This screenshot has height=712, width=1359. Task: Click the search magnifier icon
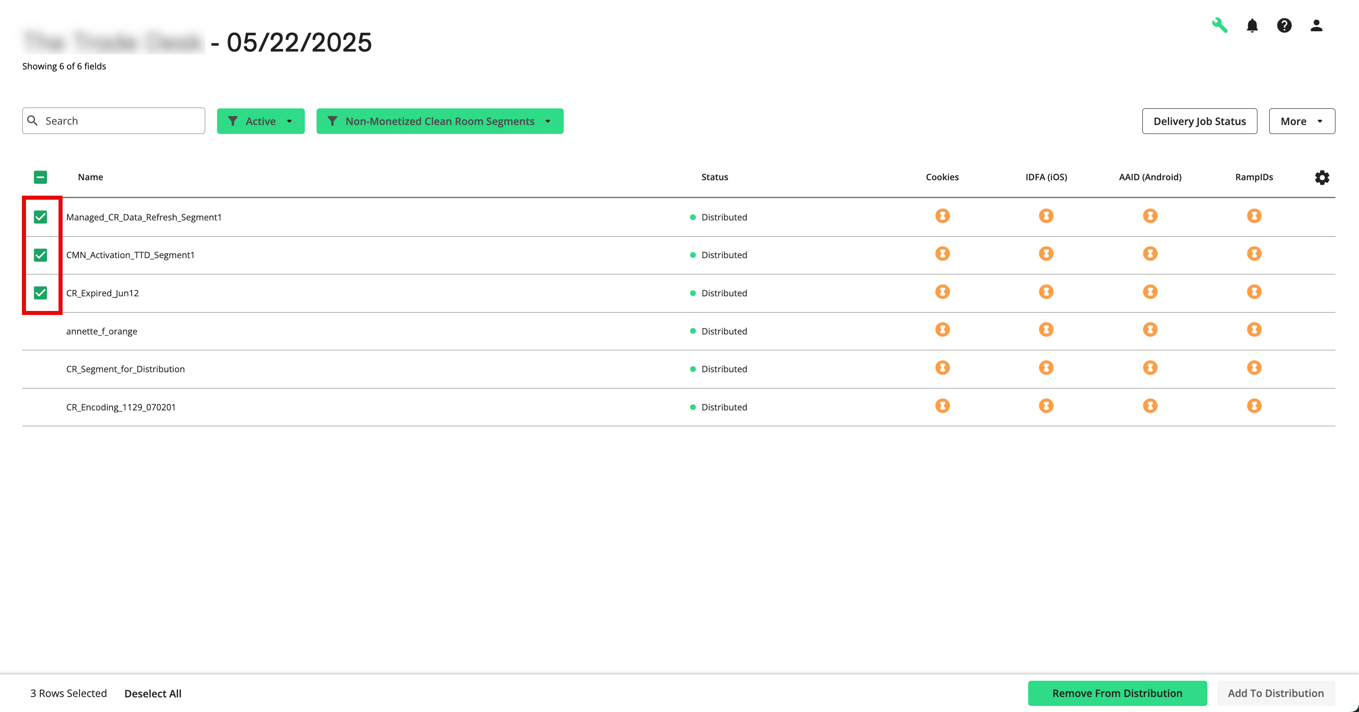(x=33, y=120)
